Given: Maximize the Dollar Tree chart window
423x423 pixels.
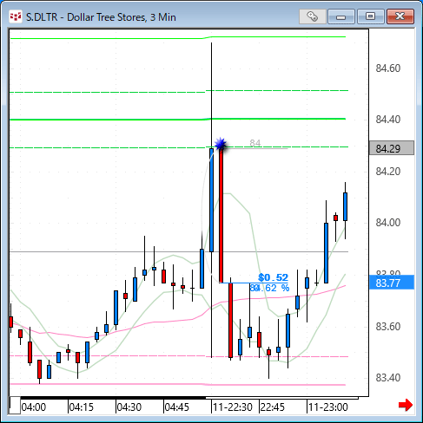Looking at the screenshot, I should (x=371, y=16).
